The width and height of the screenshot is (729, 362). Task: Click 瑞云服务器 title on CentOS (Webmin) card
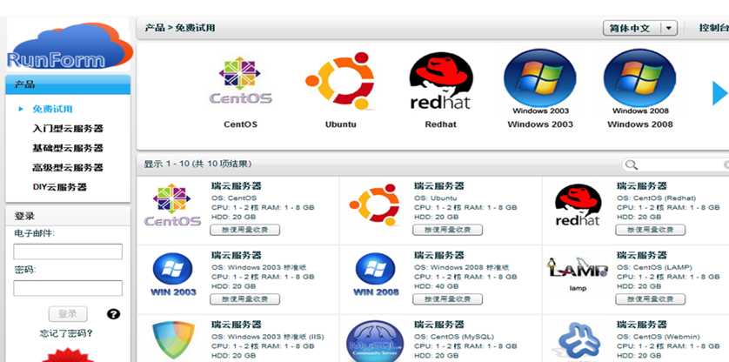pos(642,325)
